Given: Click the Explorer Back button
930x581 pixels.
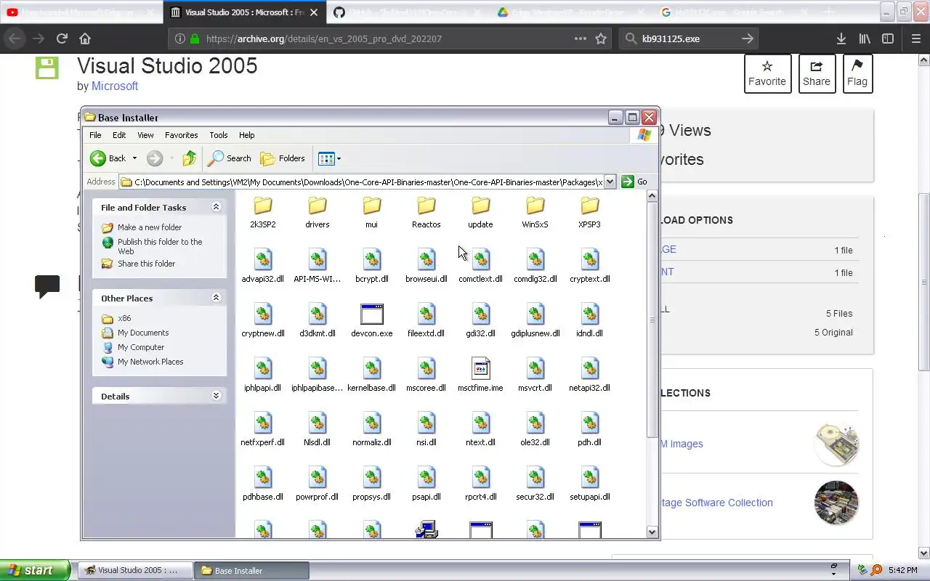Looking at the screenshot, I should [108, 158].
